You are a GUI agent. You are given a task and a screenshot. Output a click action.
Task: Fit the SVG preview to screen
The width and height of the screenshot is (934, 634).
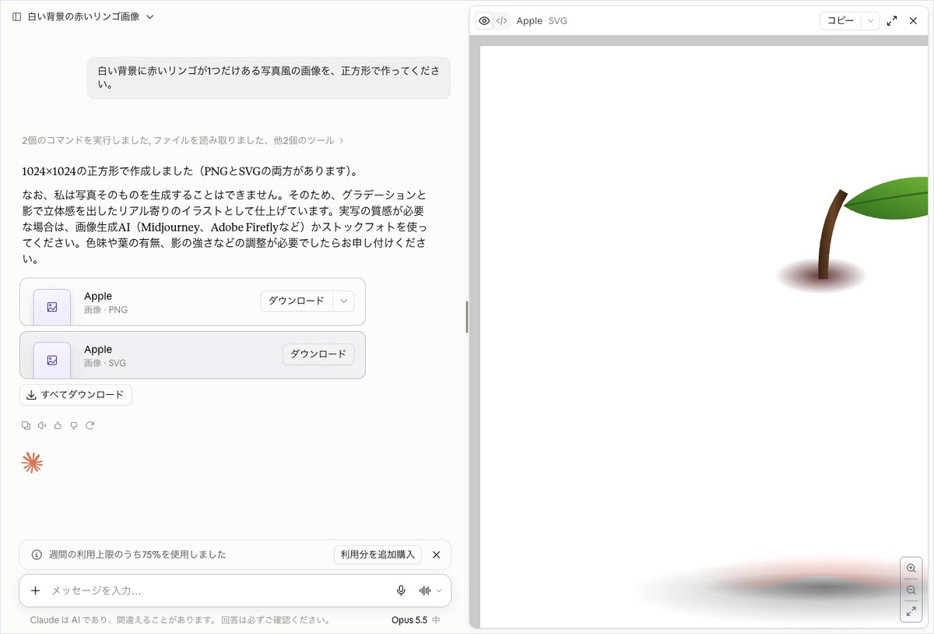[911, 611]
